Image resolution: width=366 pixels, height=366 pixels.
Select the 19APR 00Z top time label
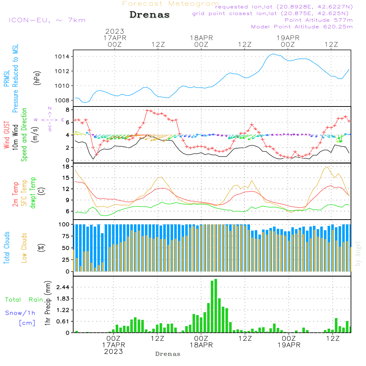click(288, 41)
